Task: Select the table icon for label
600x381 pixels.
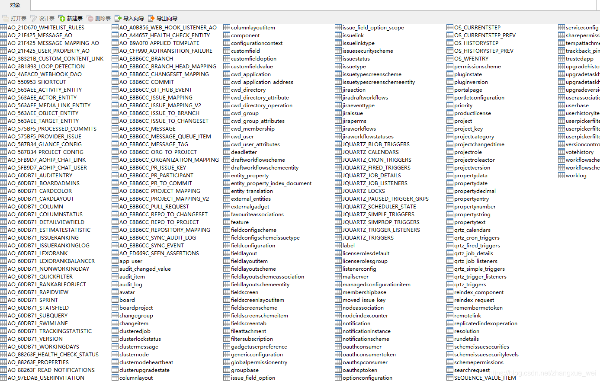Action: (x=338, y=245)
